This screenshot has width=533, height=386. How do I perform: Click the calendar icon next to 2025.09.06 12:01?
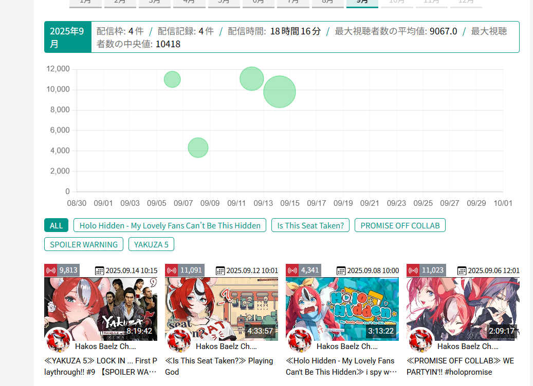point(462,271)
